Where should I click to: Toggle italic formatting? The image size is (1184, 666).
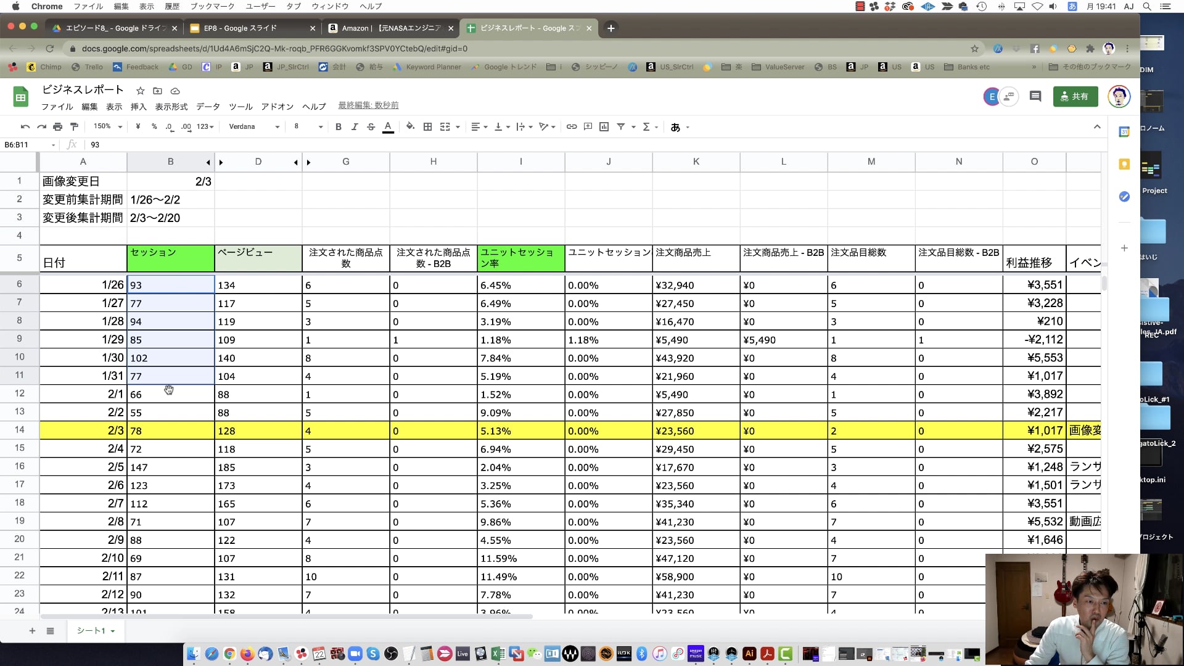355,126
